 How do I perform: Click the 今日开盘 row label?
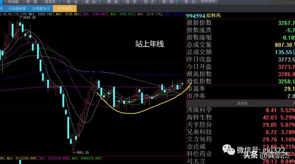199,67
